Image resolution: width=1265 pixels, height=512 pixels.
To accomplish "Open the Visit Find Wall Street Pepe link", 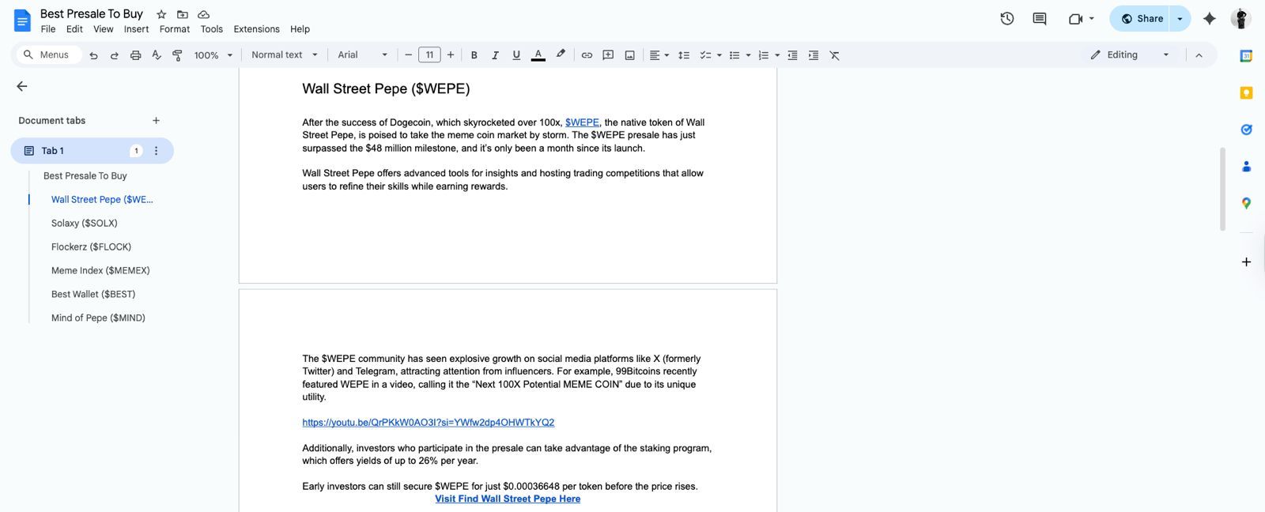I will point(508,499).
